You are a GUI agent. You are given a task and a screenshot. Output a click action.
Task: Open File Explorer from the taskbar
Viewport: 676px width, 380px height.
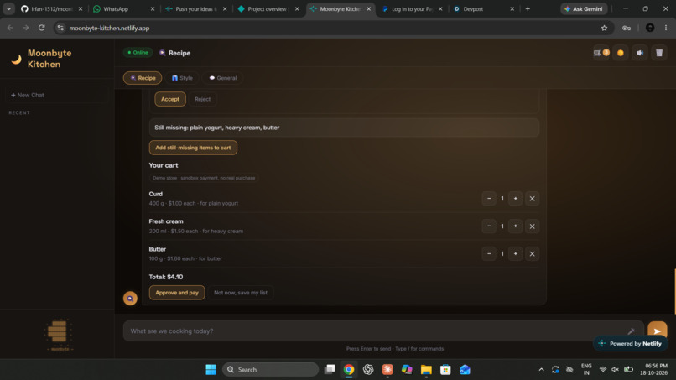(x=426, y=370)
